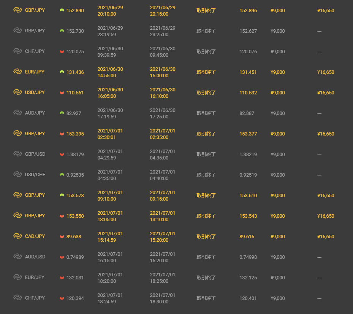Click the EUR/JPY 132.031 pair label
This screenshot has height=314, width=353.
point(35,277)
